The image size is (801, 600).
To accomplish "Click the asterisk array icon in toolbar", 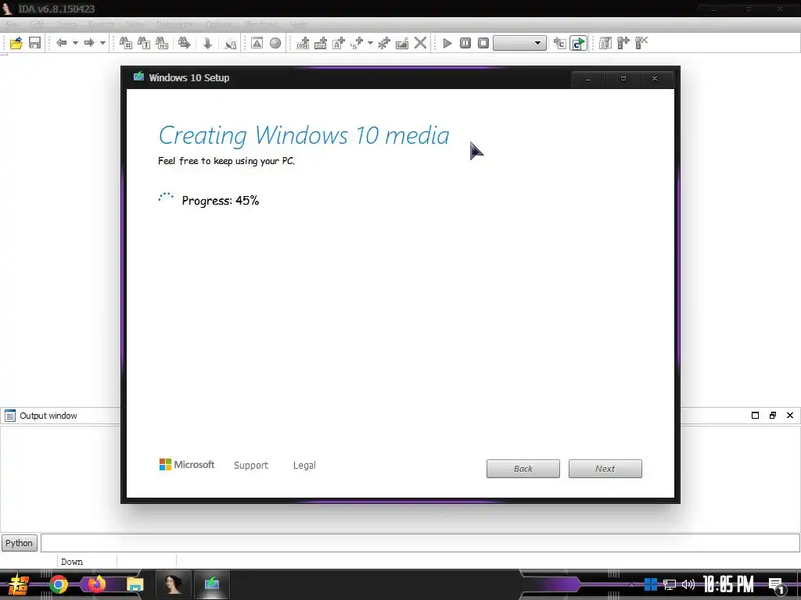I will (x=383, y=43).
